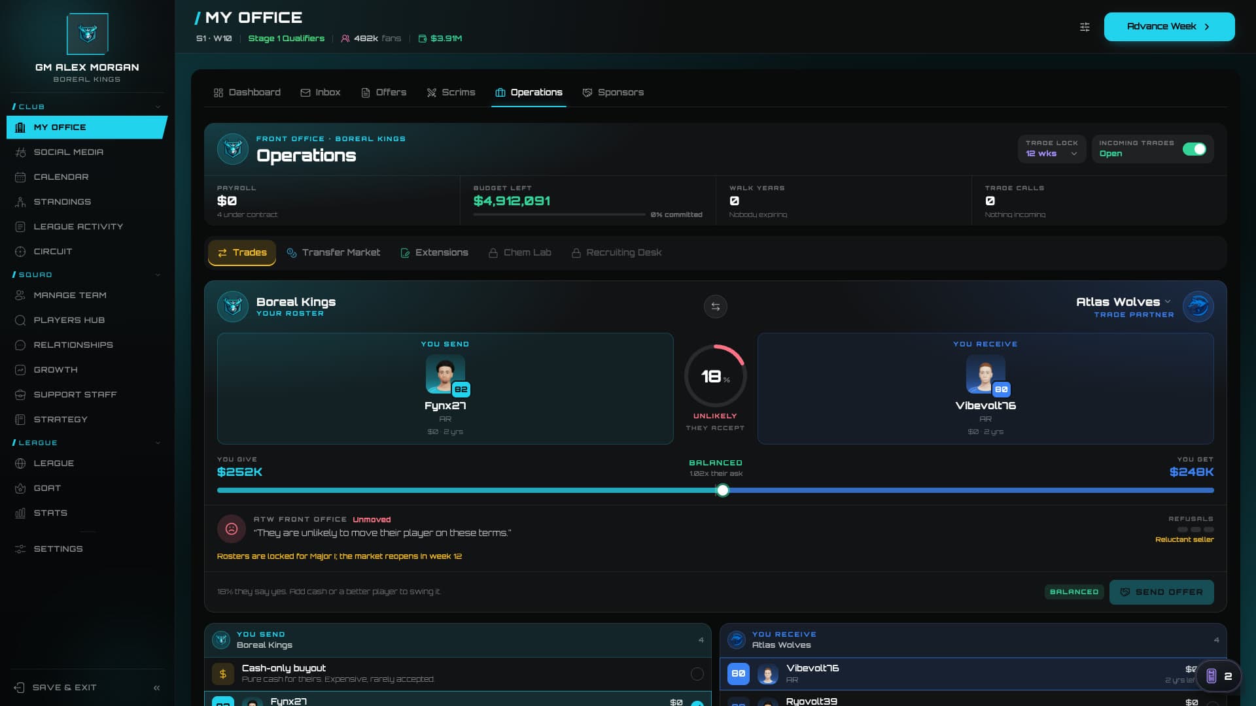Screen dimensions: 1256x706
Task: Collapse the Squad sidebar section
Action: 158,275
